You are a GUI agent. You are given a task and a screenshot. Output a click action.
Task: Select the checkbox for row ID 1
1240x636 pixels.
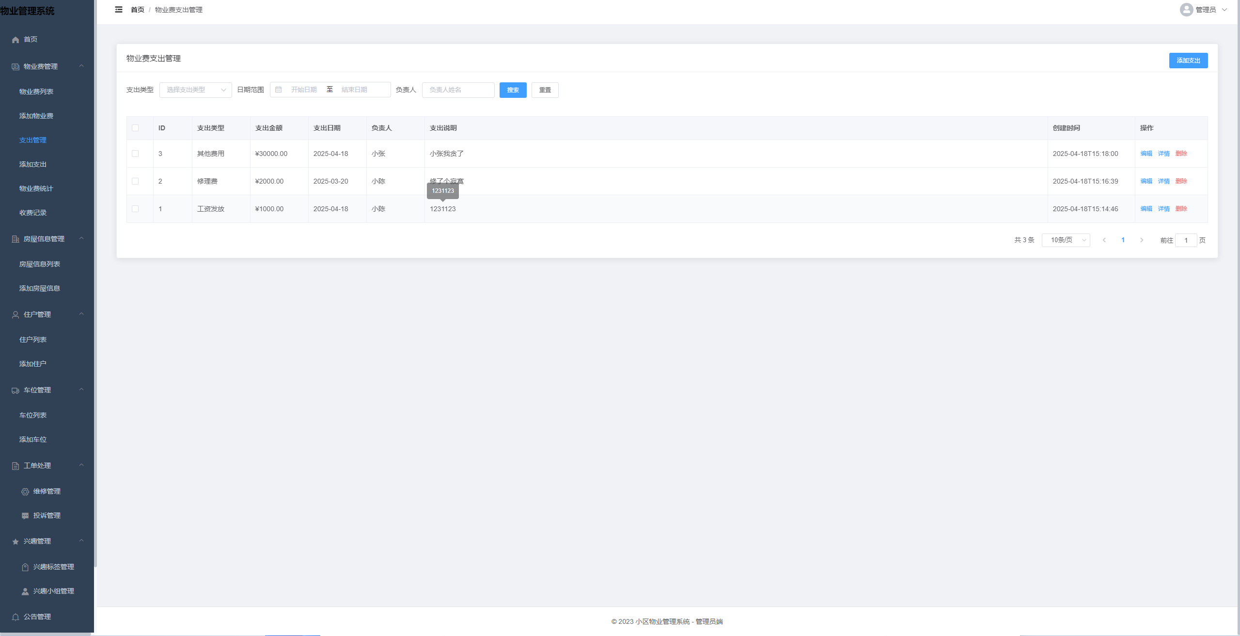click(135, 209)
